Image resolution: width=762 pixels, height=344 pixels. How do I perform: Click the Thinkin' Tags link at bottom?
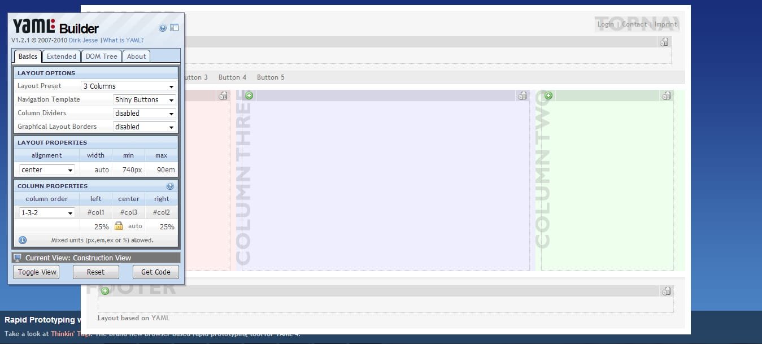point(69,334)
